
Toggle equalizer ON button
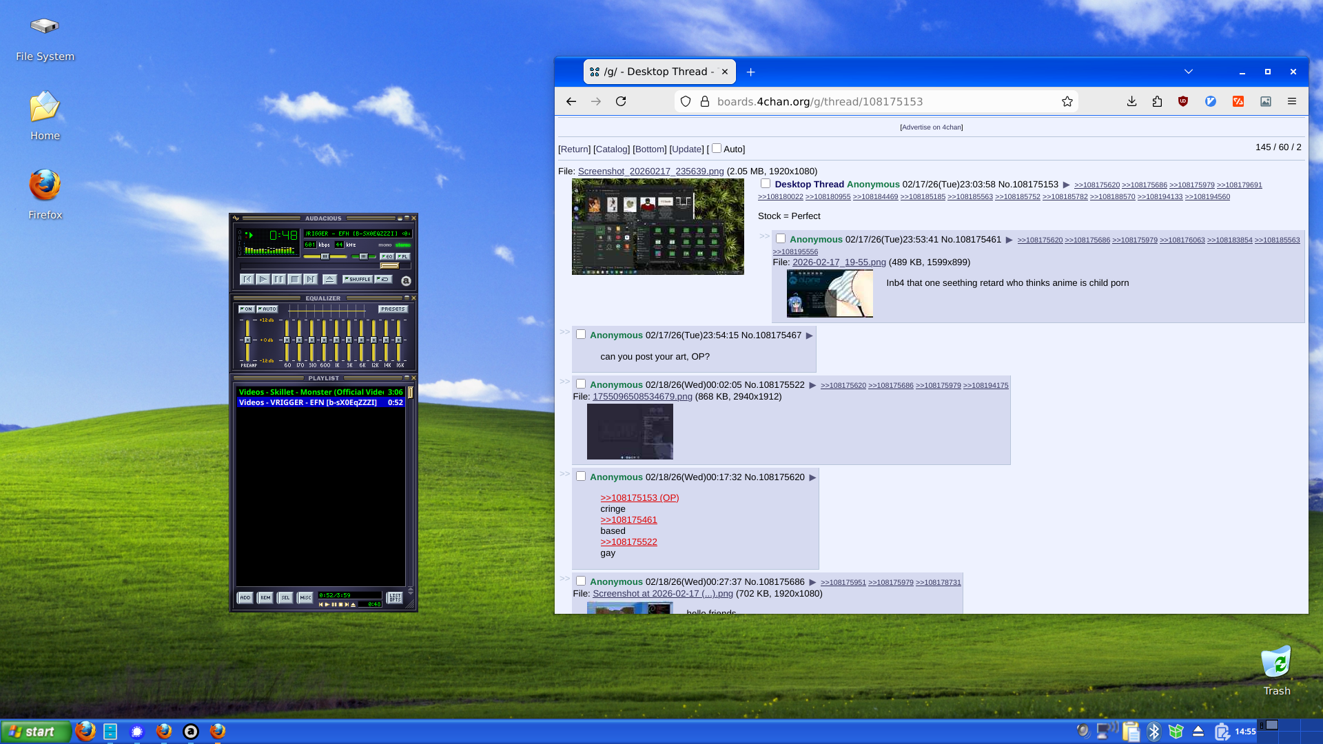coord(247,309)
